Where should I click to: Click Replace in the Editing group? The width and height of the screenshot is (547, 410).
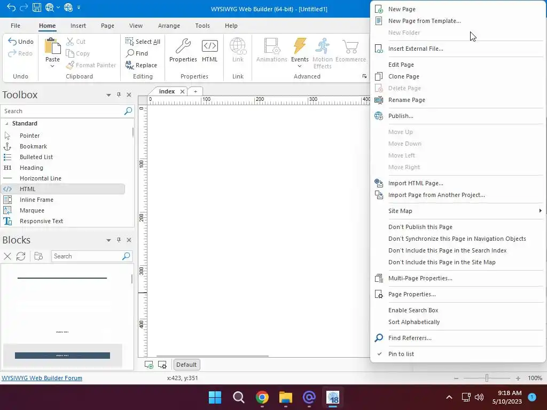click(x=141, y=65)
